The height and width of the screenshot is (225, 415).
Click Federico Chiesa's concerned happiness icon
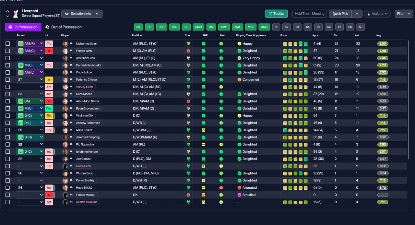click(x=239, y=80)
